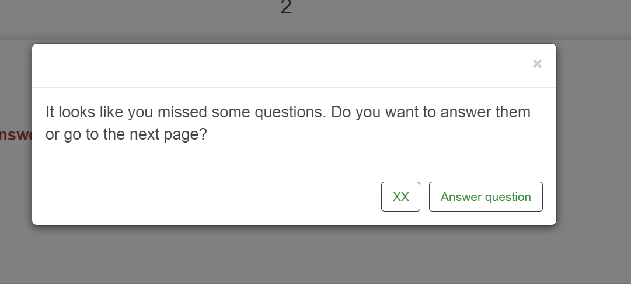Image resolution: width=631 pixels, height=284 pixels.
Task: Click the word 'It' starting the message
Action: pyautogui.click(x=50, y=112)
